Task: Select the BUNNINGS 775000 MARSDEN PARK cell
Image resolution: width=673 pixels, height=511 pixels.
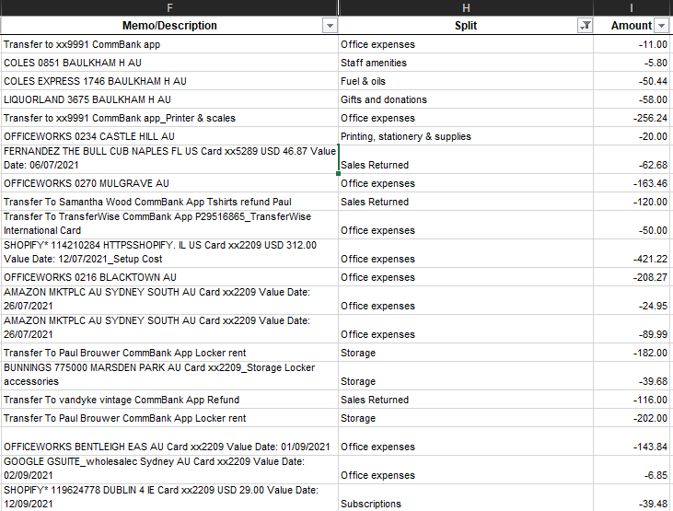Action: 169,376
